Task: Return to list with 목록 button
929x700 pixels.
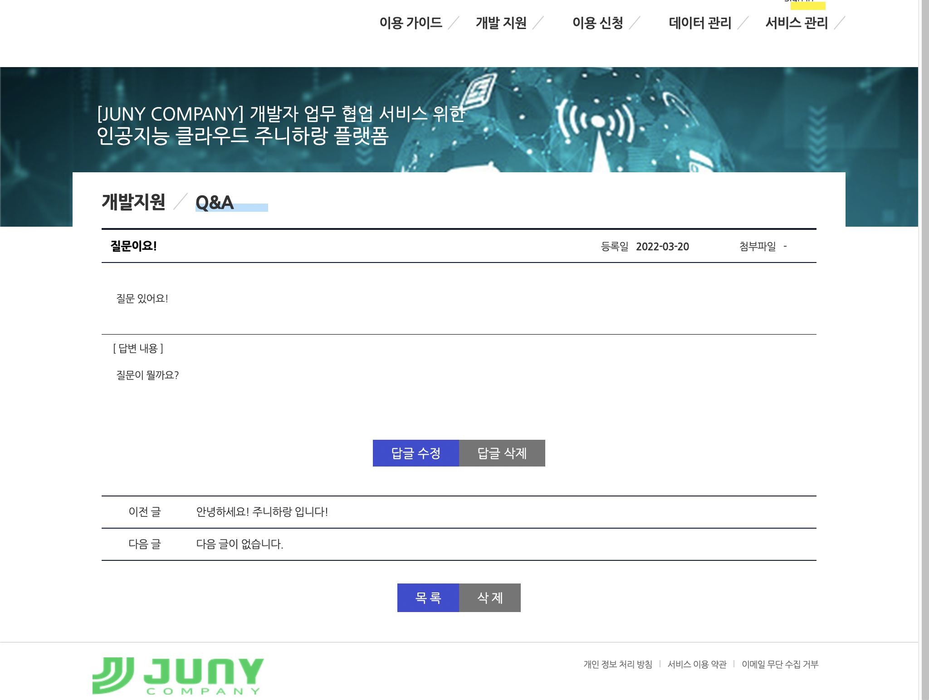Action: tap(428, 598)
